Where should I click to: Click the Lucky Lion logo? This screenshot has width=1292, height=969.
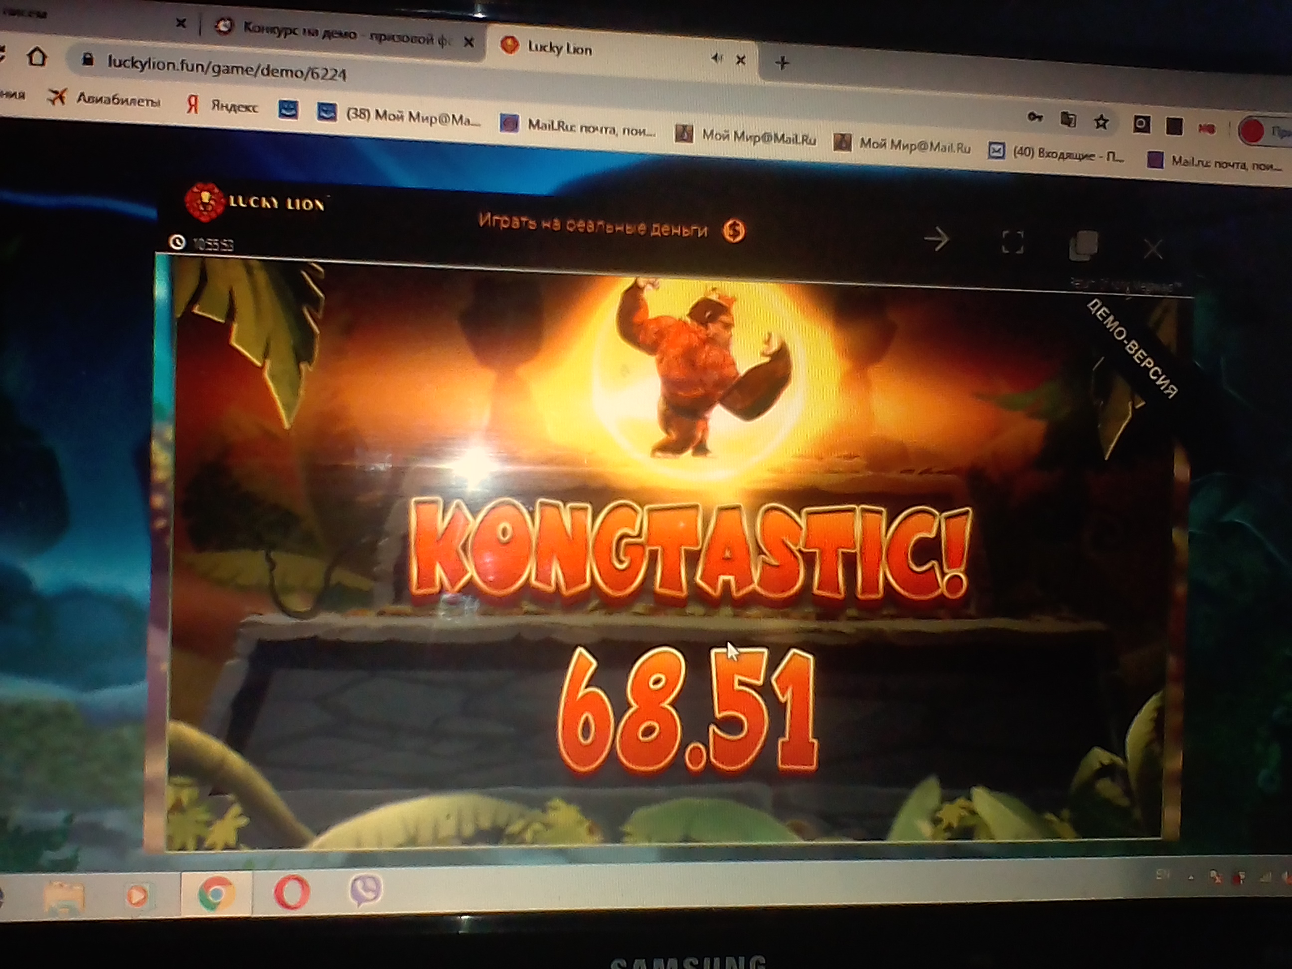coord(255,203)
